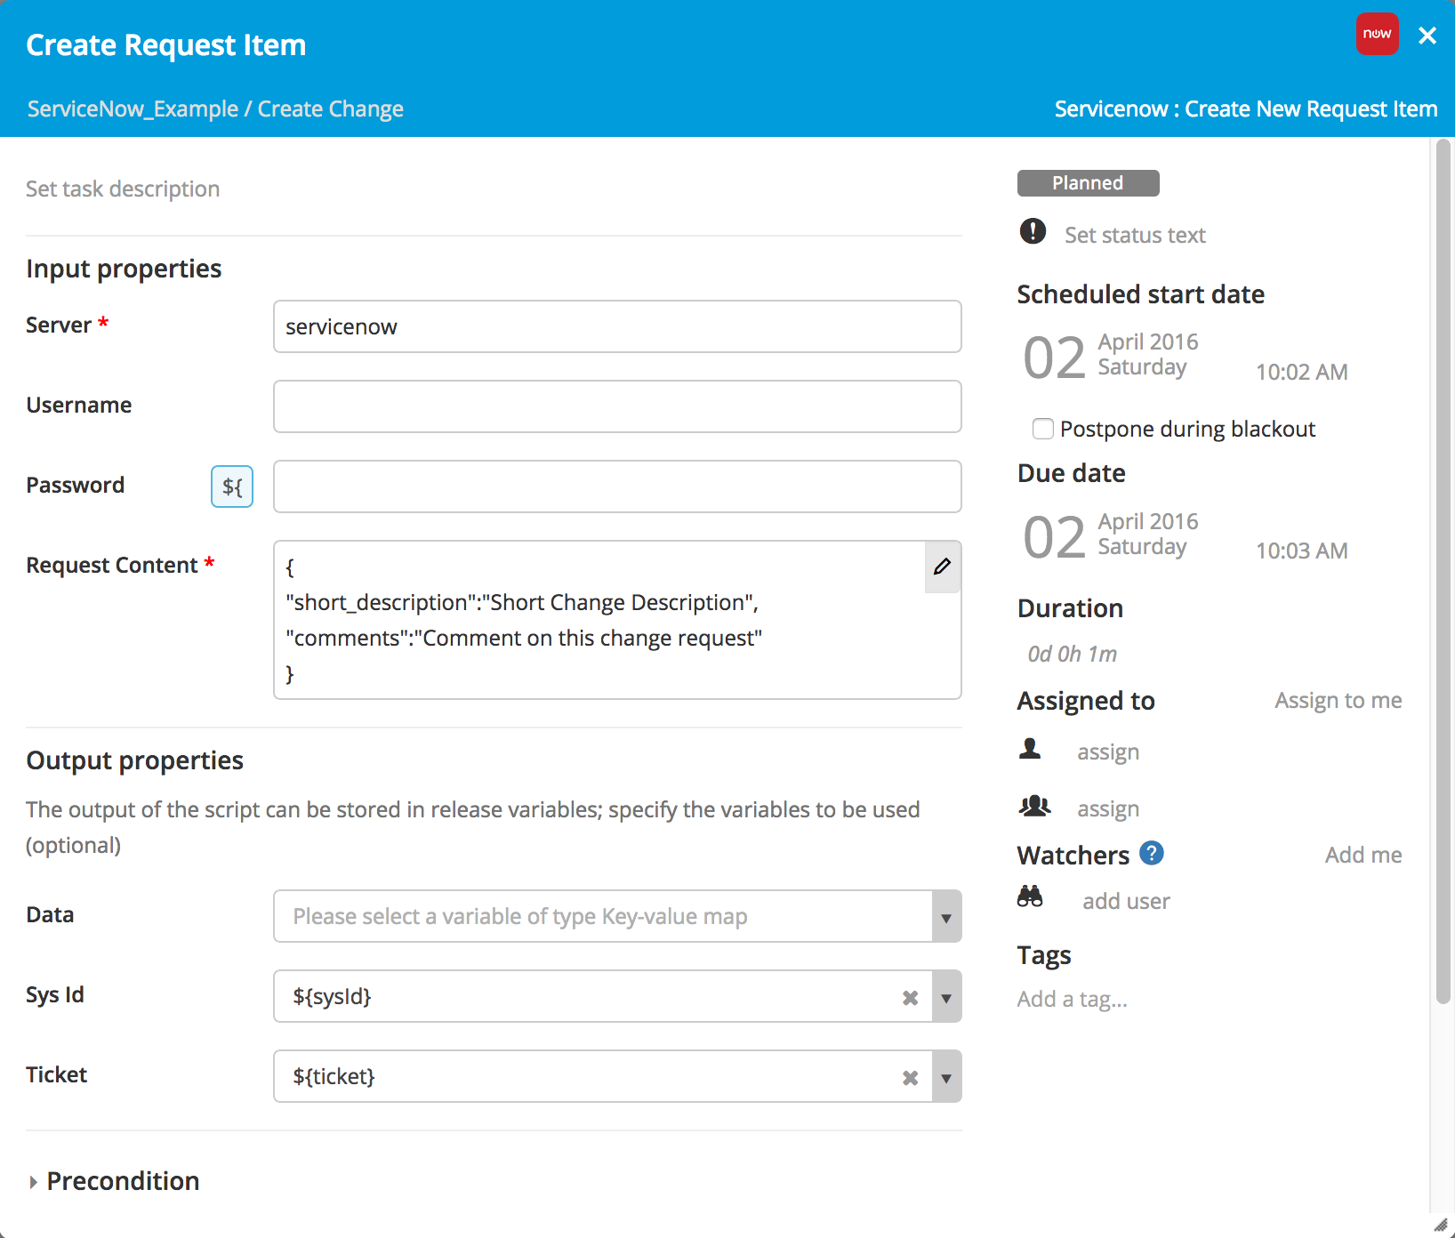The height and width of the screenshot is (1238, 1455).
Task: Click the Password variable switch icon
Action: (232, 486)
